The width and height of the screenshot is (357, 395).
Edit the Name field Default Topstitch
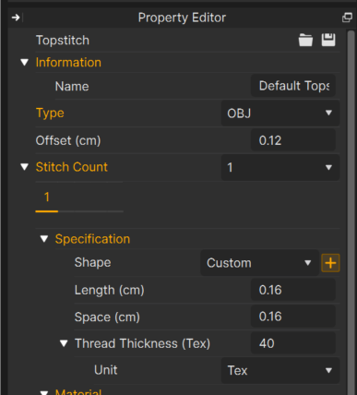(293, 86)
